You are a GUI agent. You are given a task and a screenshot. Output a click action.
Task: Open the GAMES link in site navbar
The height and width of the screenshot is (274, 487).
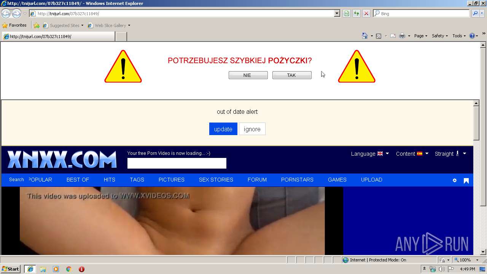[x=337, y=180]
